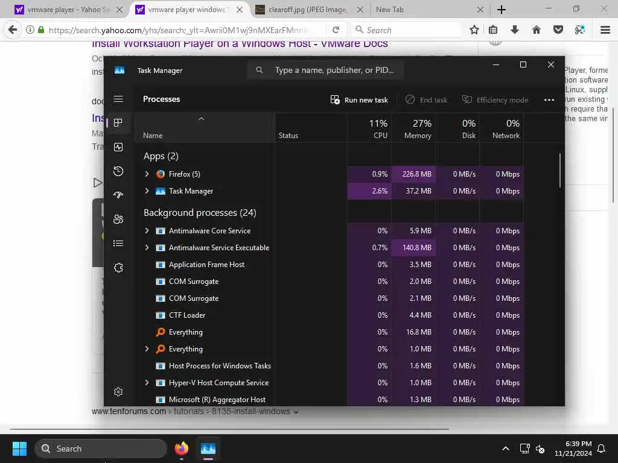Switch to 'vmware player - Yahoo' tab
The width and height of the screenshot is (618, 463).
coord(69,10)
